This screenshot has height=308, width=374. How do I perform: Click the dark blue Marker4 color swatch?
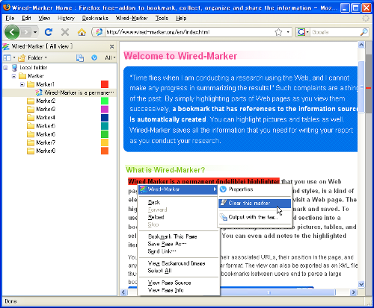[x=105, y=118]
